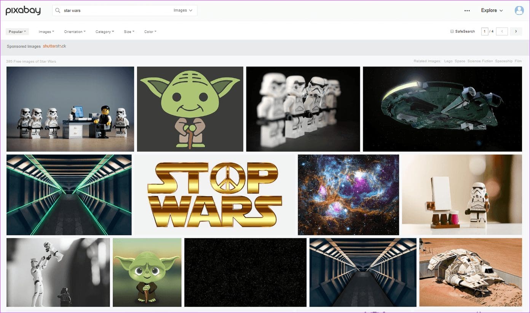Open the blurred row of Lego stormtroopers image
Screen dimensions: 530x313
303,109
